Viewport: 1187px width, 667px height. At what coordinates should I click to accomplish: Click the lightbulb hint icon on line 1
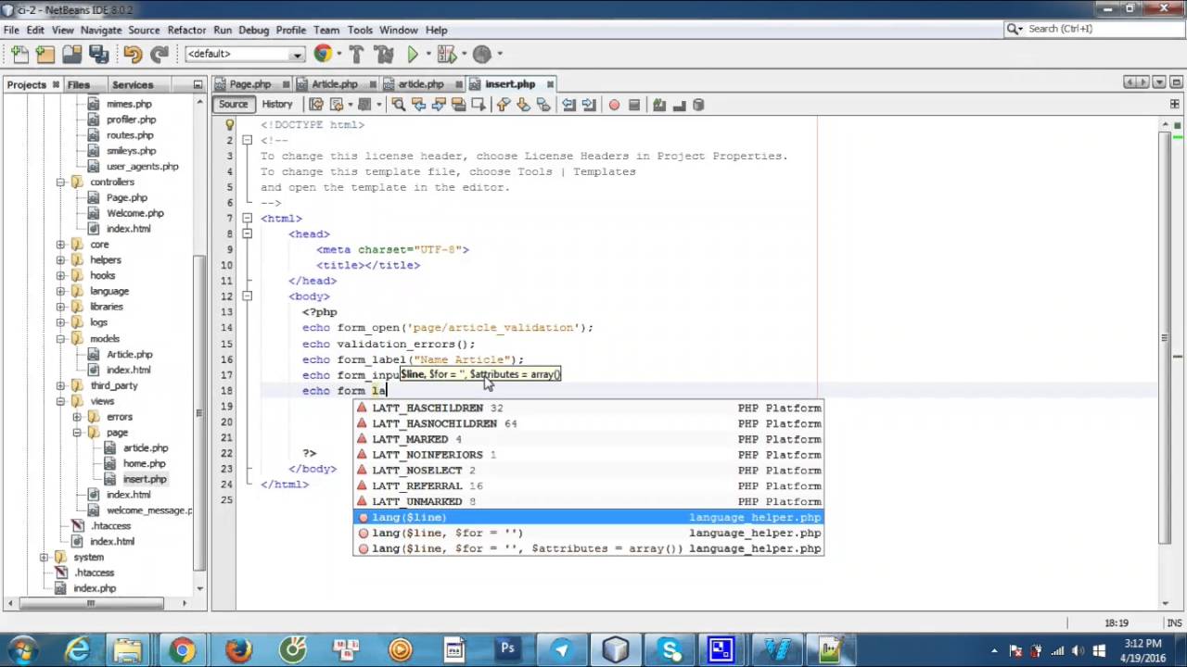coord(229,124)
